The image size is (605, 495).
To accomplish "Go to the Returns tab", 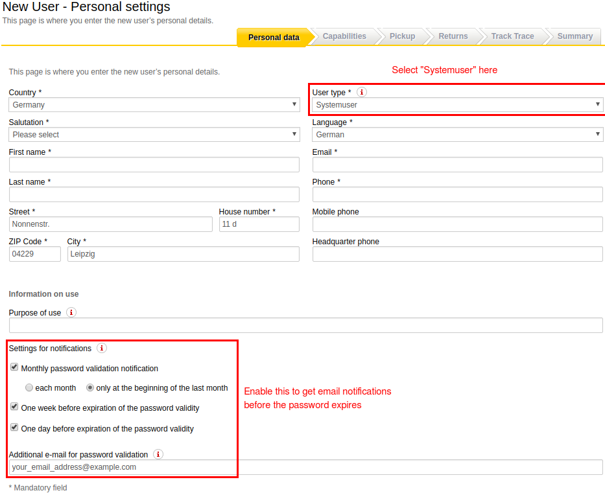I will [x=453, y=36].
